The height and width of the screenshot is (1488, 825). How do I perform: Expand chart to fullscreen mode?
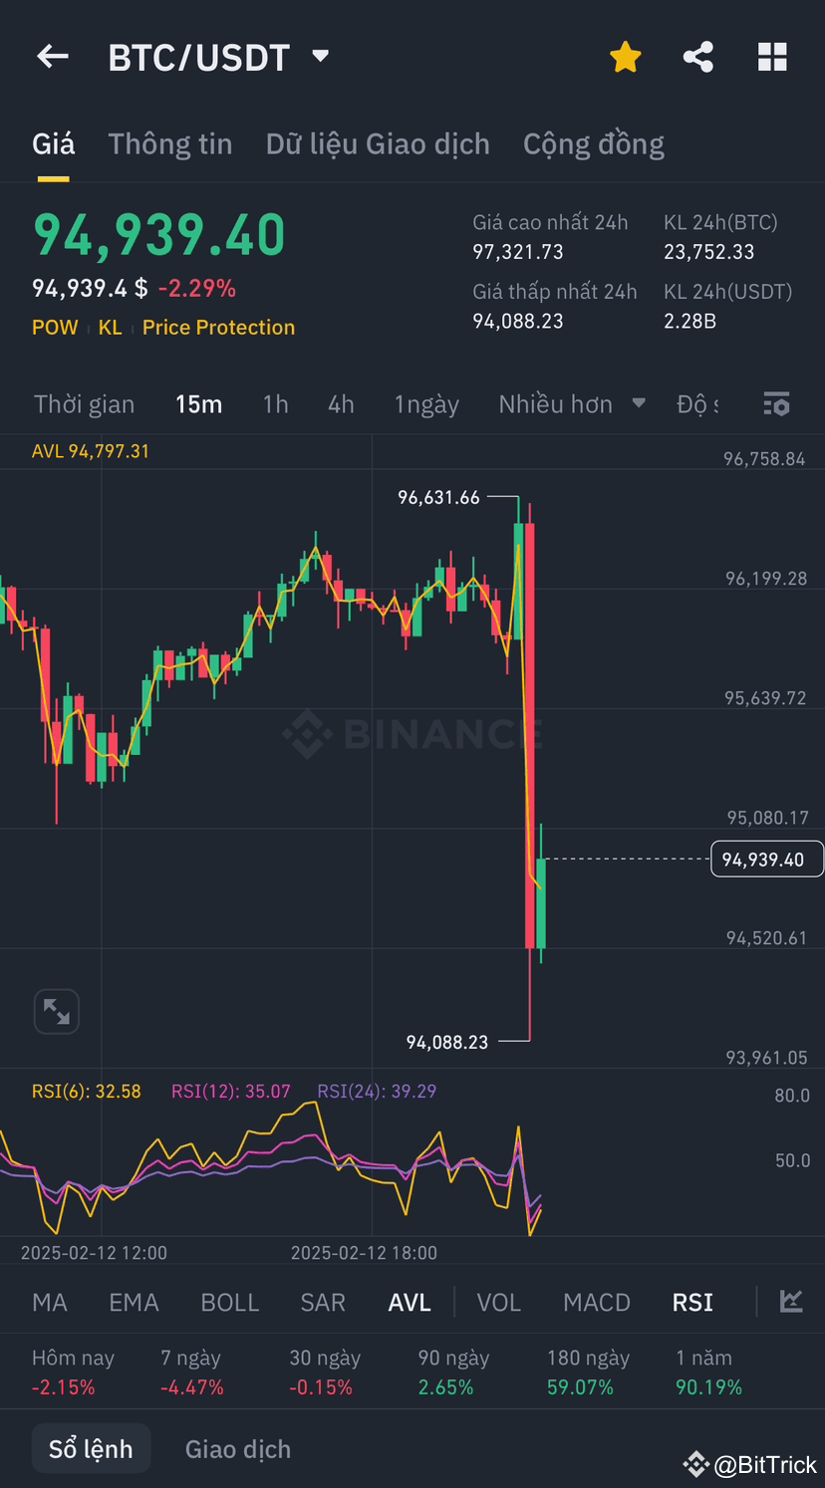(56, 1011)
